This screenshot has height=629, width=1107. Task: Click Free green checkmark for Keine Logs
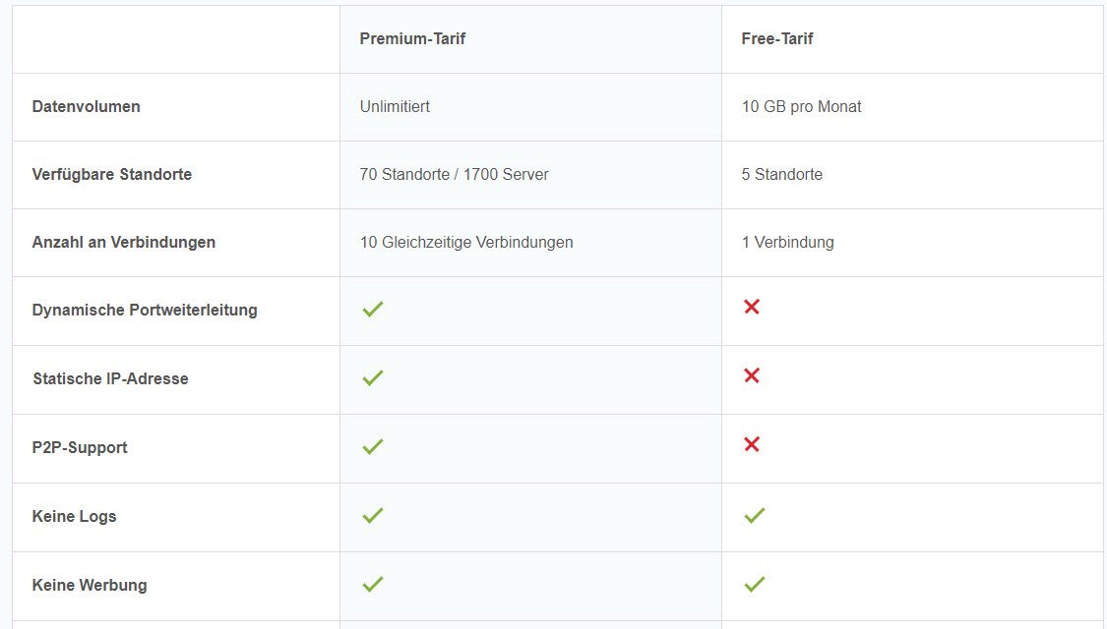coord(754,515)
